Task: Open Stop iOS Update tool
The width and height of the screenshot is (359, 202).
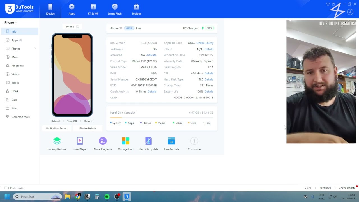Action: (148, 144)
